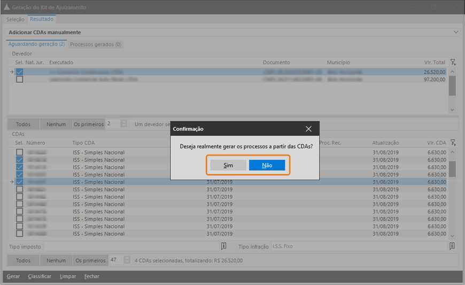Click Gerar in the bottom bar
This screenshot has width=465, height=285.
click(13, 276)
